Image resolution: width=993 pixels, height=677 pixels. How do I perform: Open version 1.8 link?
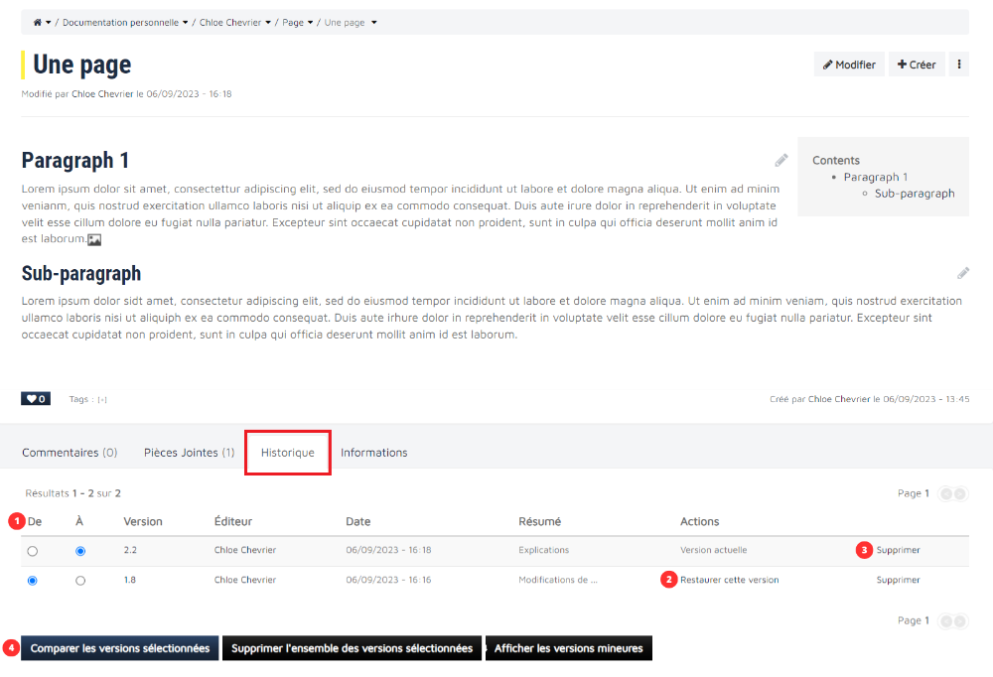click(129, 580)
